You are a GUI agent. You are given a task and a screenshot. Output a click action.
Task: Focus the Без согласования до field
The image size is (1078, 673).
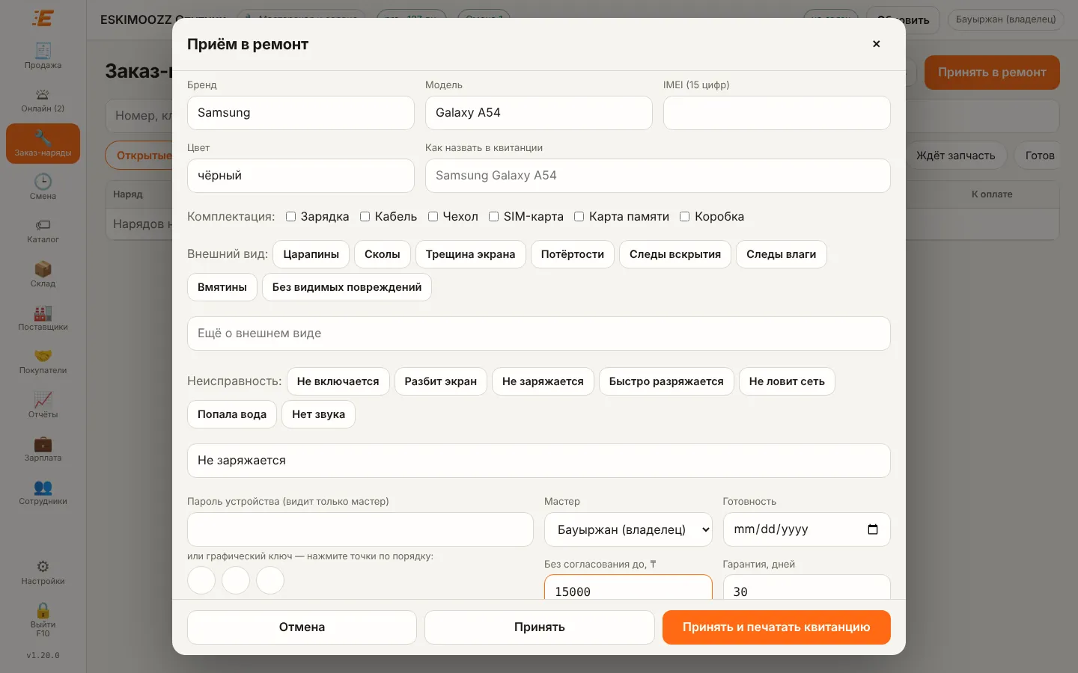[628, 587]
